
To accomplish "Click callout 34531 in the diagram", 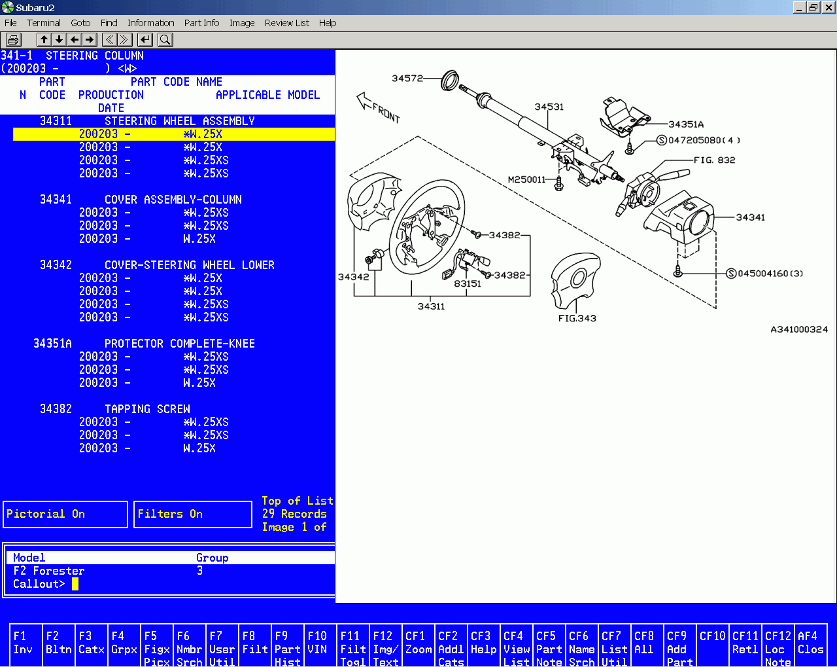I will click(549, 107).
